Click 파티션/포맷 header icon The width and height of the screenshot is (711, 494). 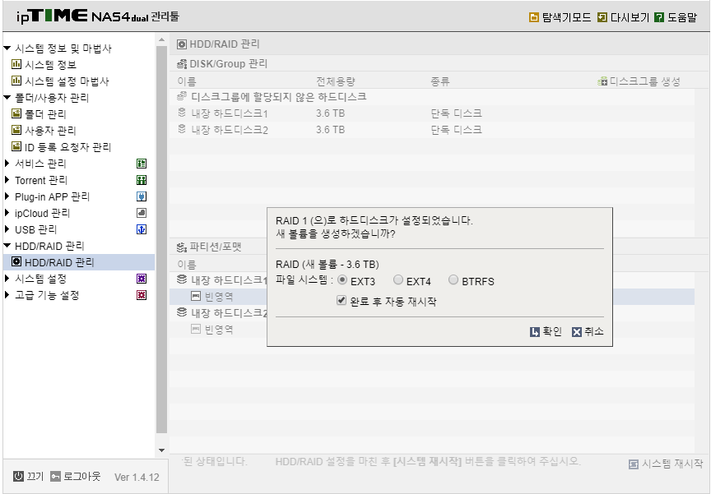point(182,247)
